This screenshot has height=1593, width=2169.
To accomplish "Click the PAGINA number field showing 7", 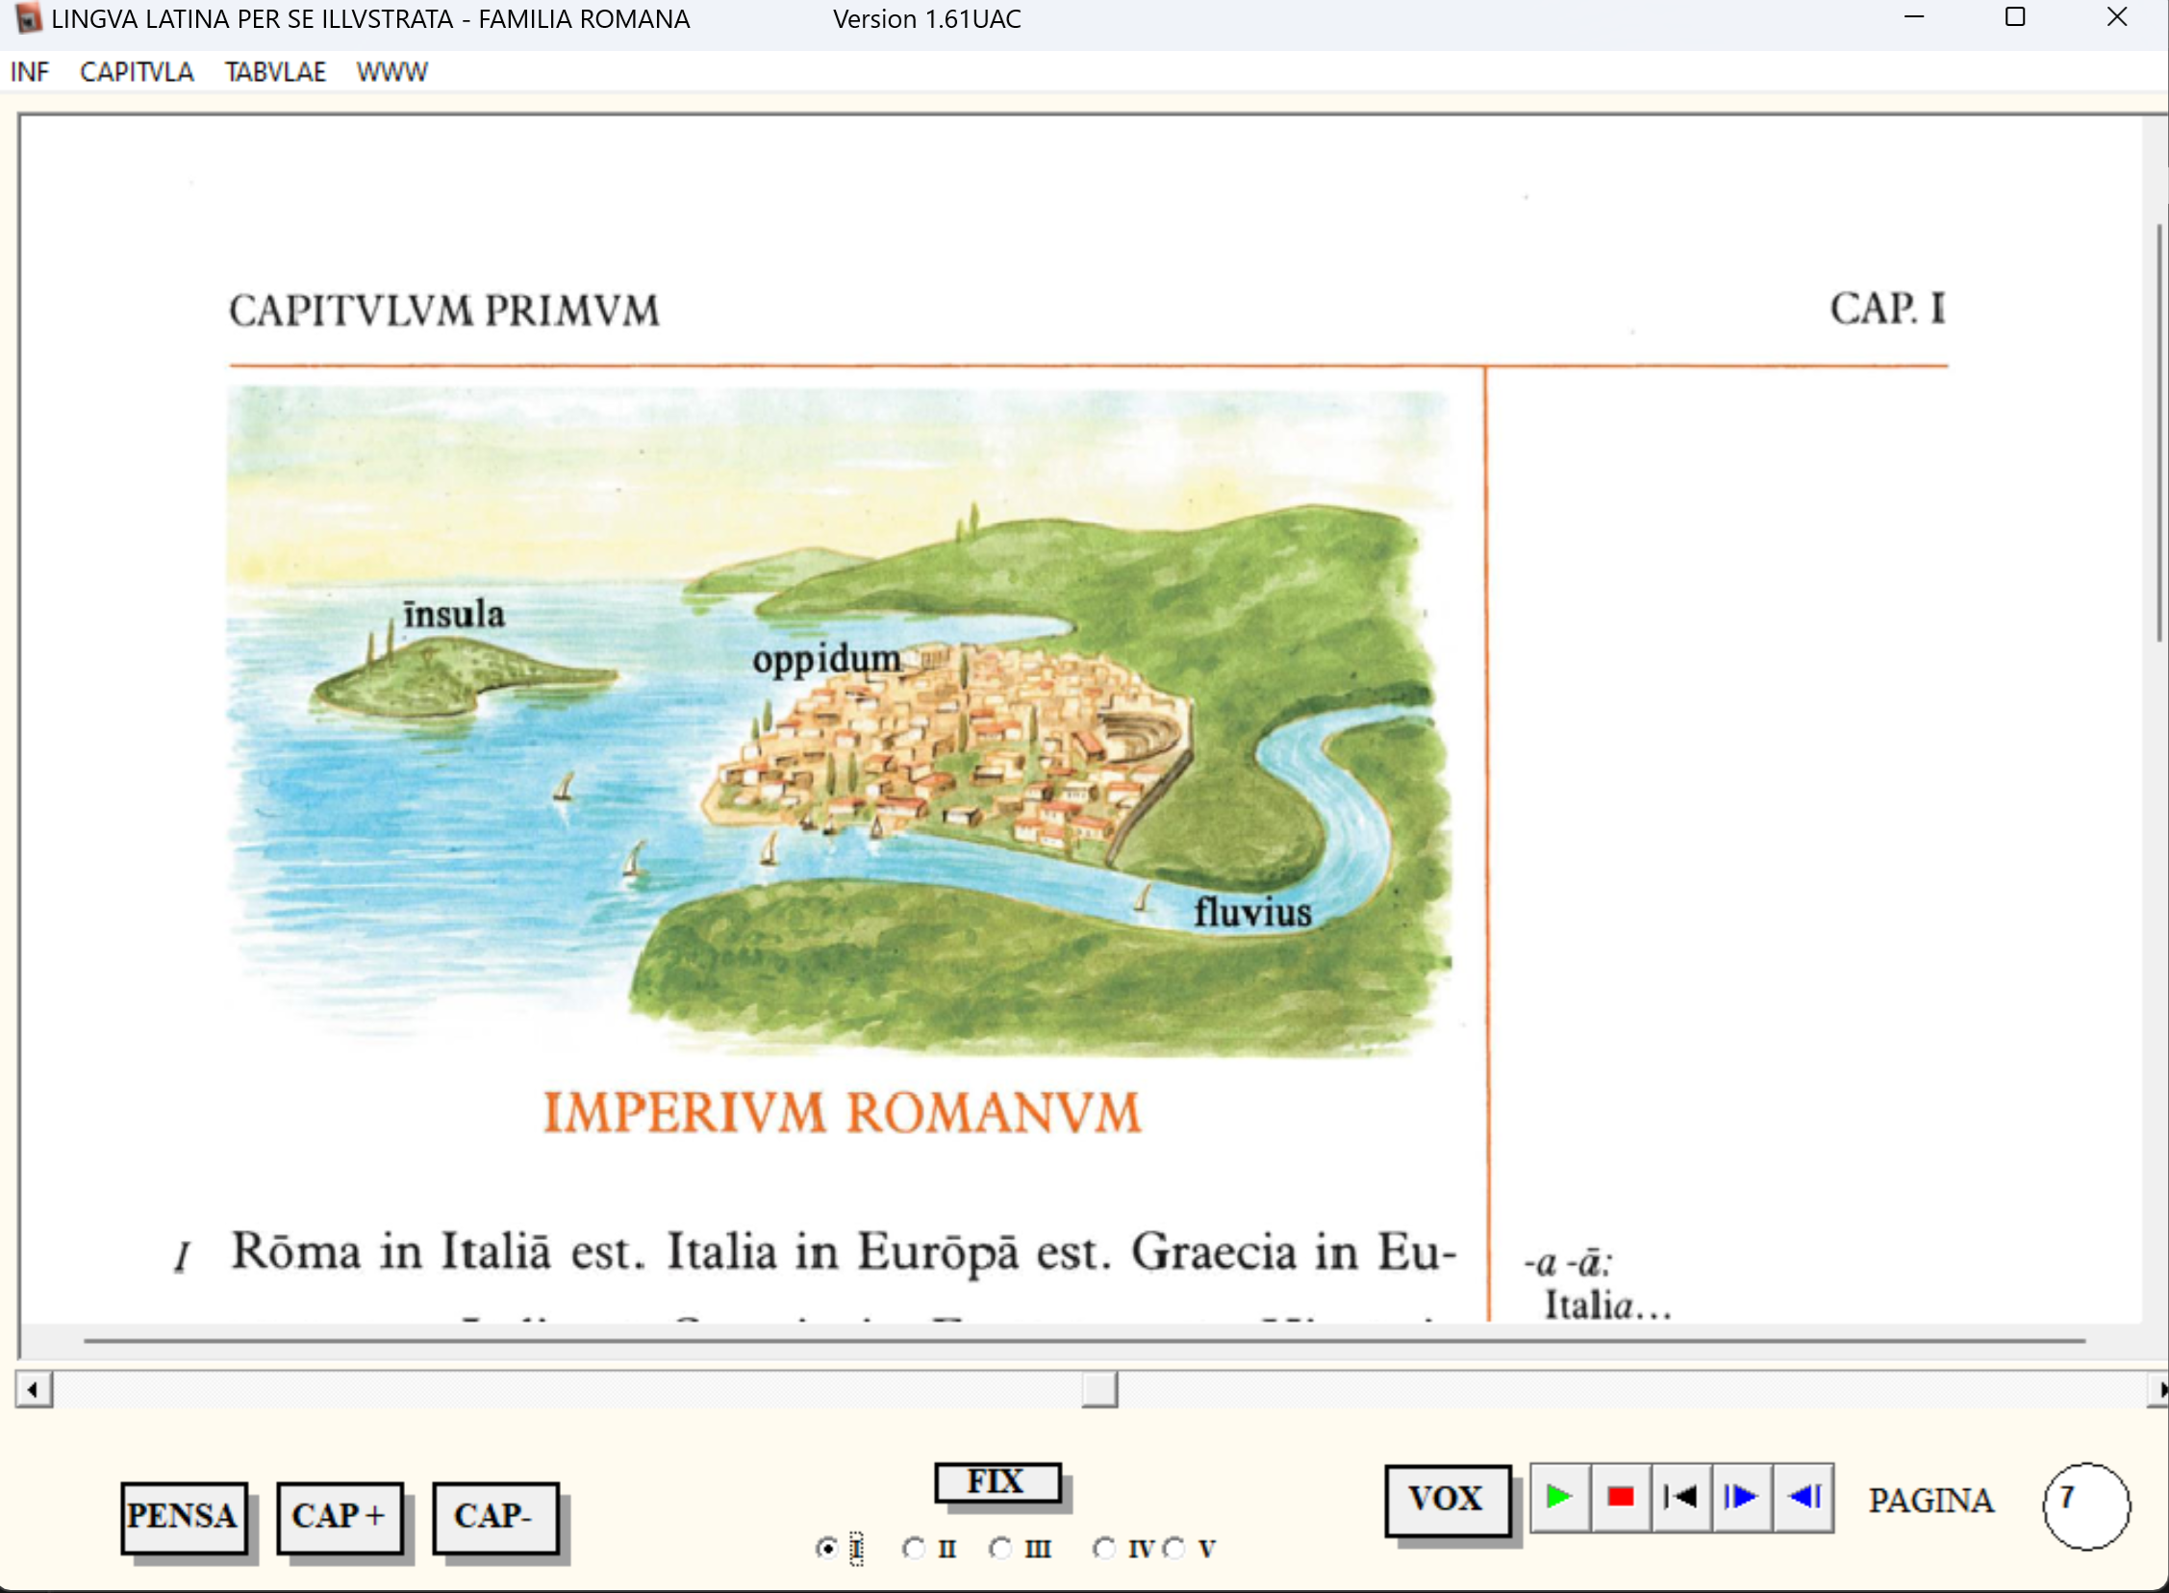I will pyautogui.click(x=2085, y=1506).
